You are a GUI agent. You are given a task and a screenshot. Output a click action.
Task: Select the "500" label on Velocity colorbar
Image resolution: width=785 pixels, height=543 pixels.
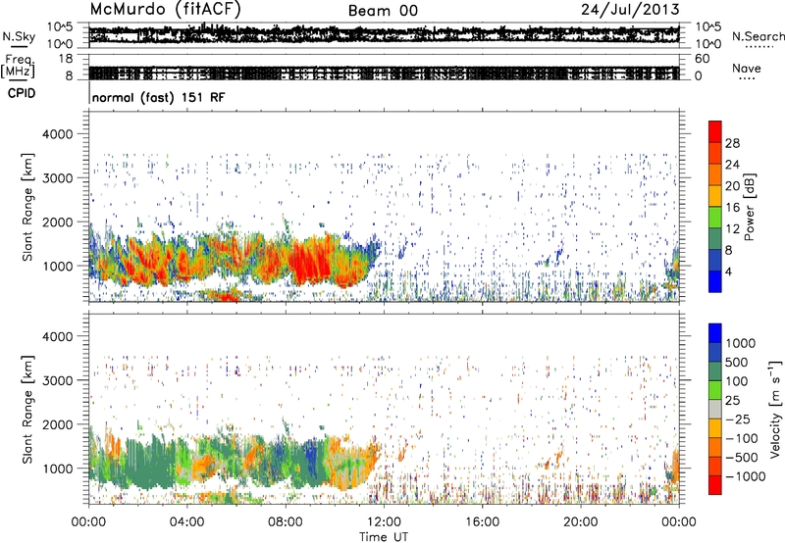click(736, 362)
